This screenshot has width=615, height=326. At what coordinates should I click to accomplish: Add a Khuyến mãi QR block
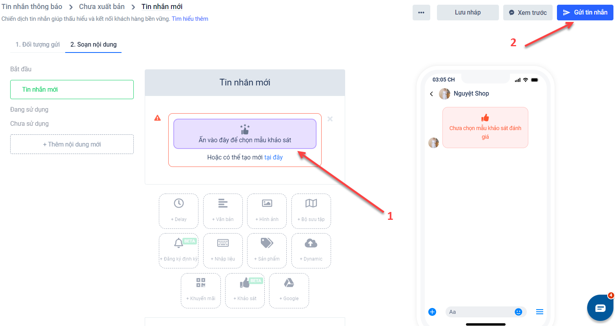pyautogui.click(x=201, y=290)
